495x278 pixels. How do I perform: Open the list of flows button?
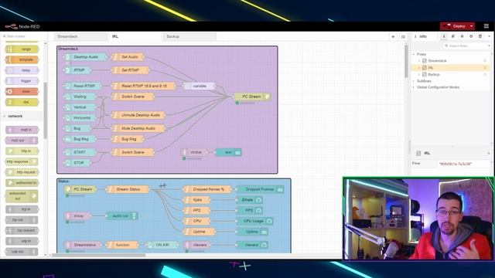(403, 37)
